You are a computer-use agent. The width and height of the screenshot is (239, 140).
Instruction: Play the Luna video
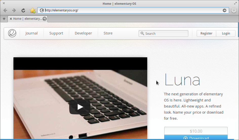(x=80, y=107)
